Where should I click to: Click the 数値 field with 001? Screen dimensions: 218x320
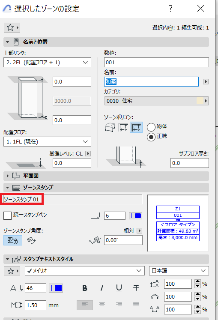157,62
